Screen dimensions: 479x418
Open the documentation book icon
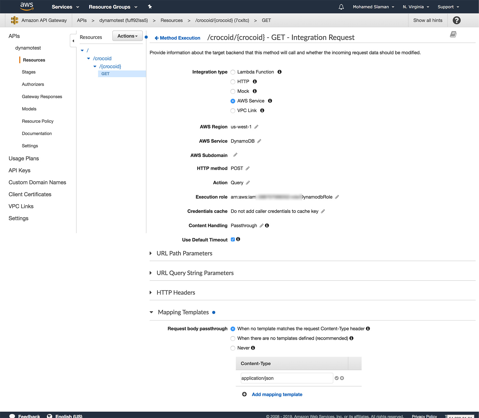pos(453,34)
